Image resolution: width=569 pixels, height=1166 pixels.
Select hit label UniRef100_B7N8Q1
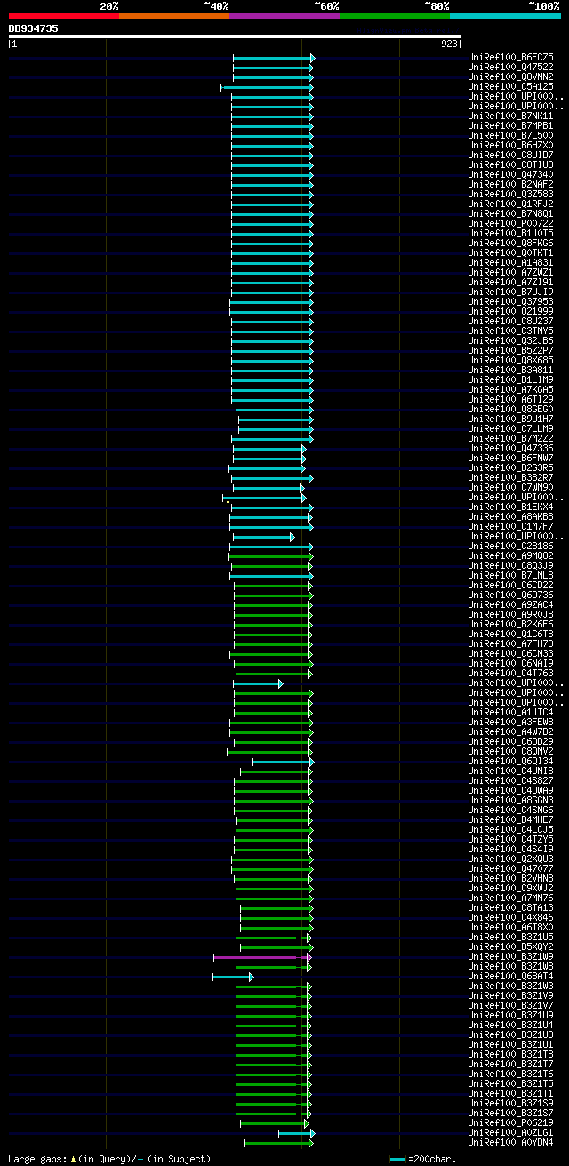point(512,213)
